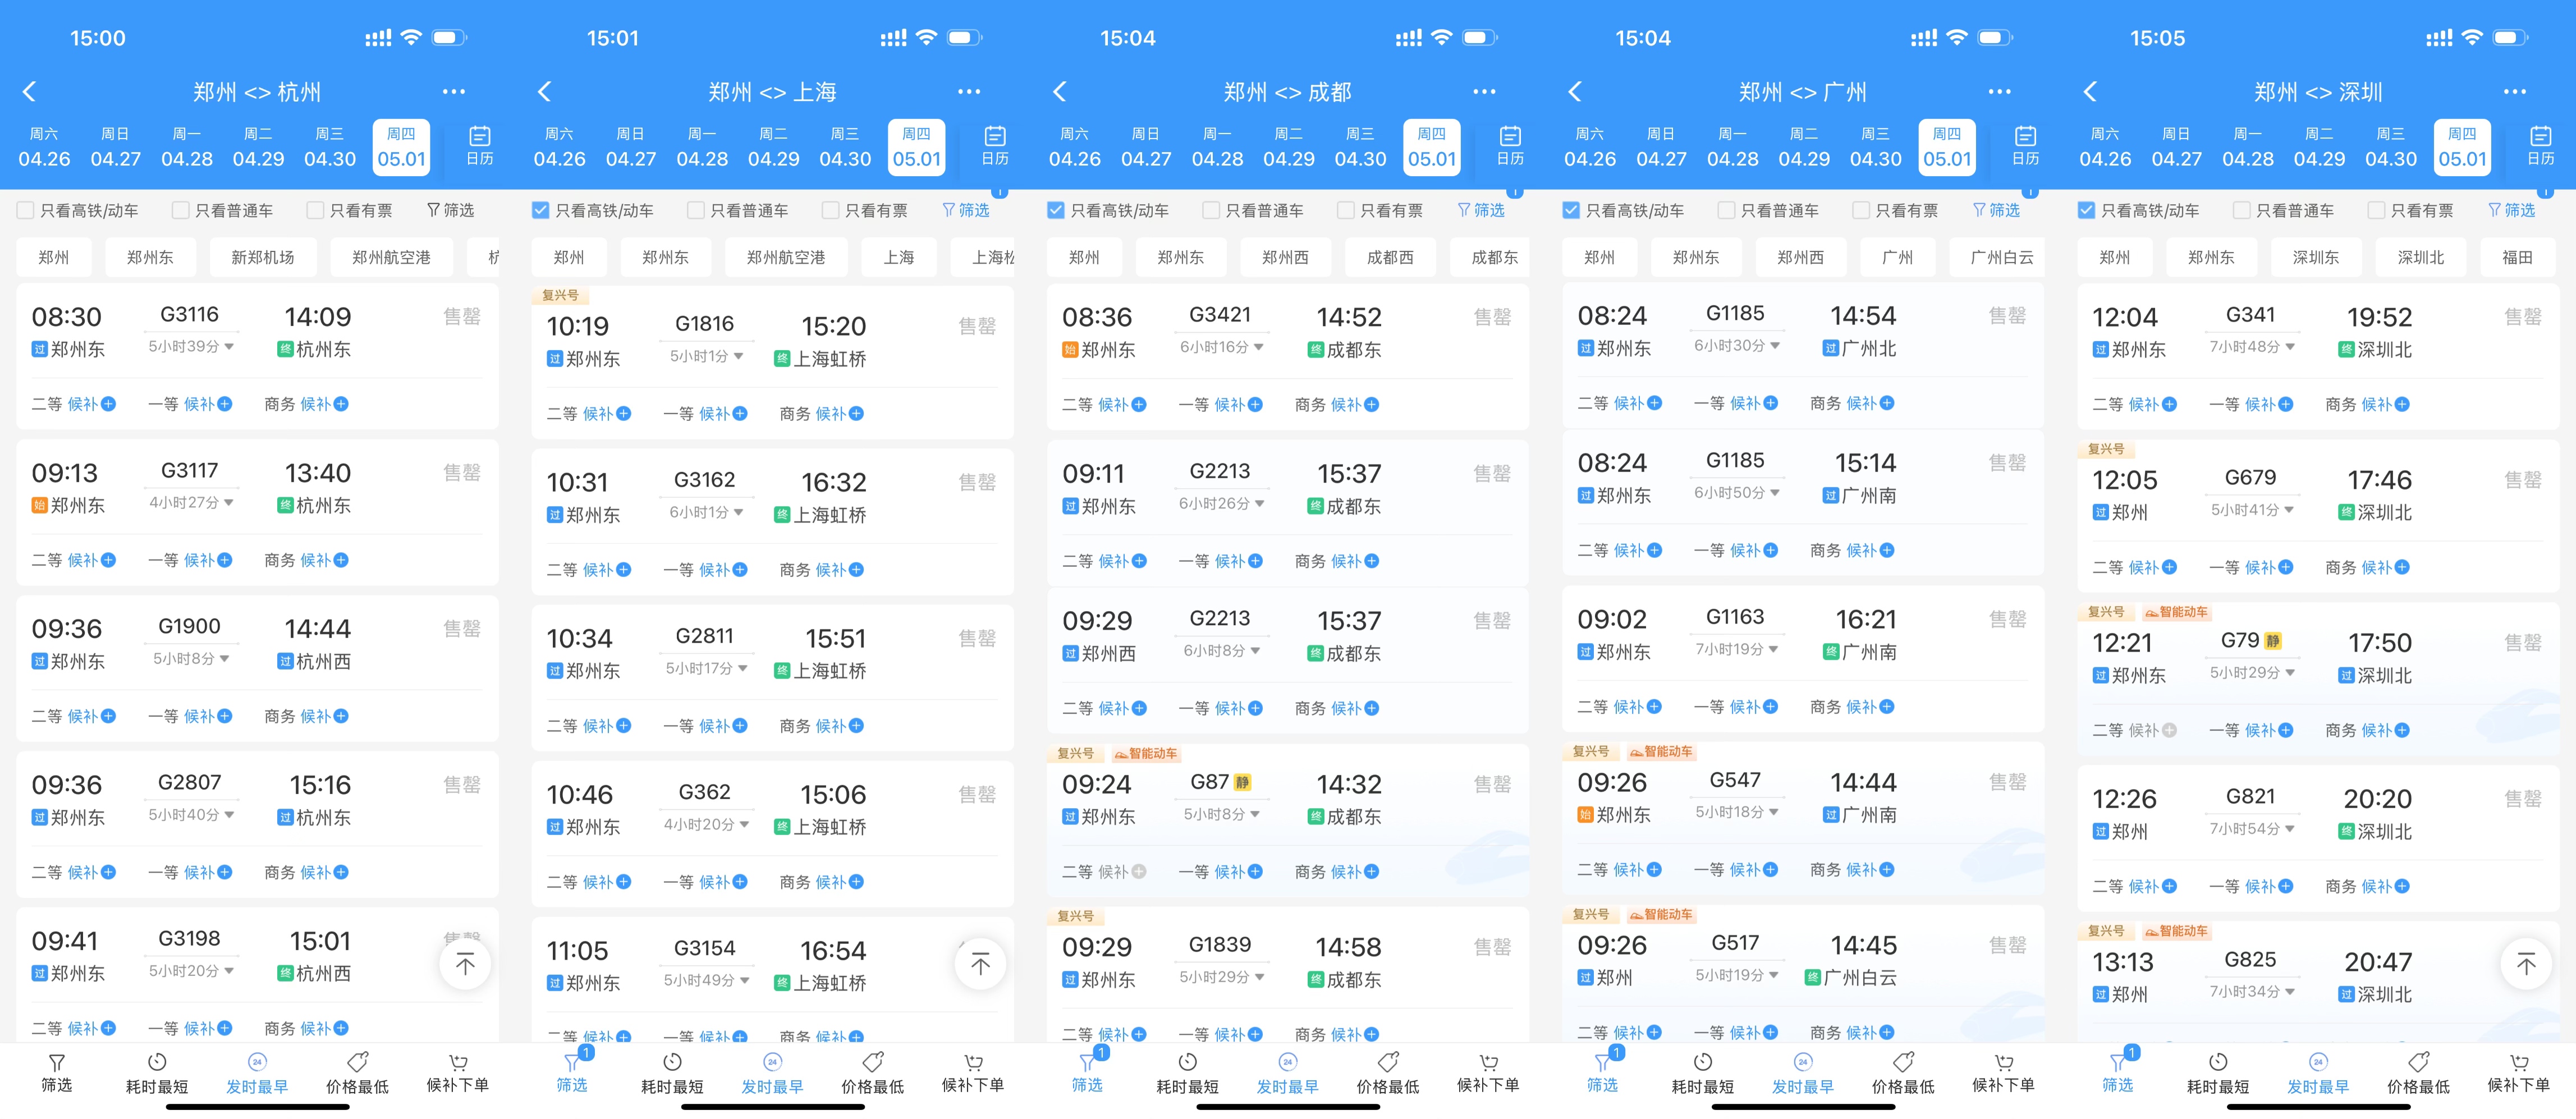
Task: Tap back-to-top arrow on 郑州<>上海 list
Action: tap(980, 965)
